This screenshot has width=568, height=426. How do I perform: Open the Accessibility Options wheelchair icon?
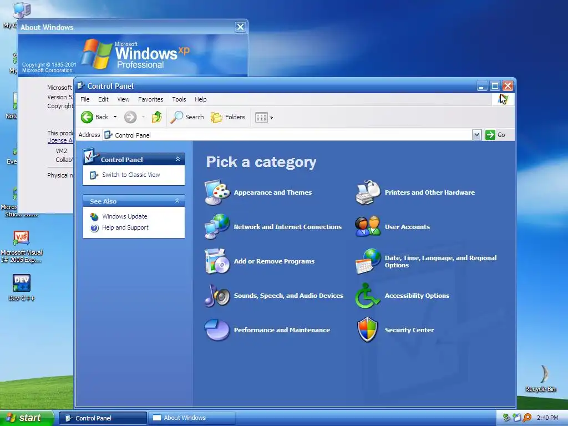coord(367,296)
